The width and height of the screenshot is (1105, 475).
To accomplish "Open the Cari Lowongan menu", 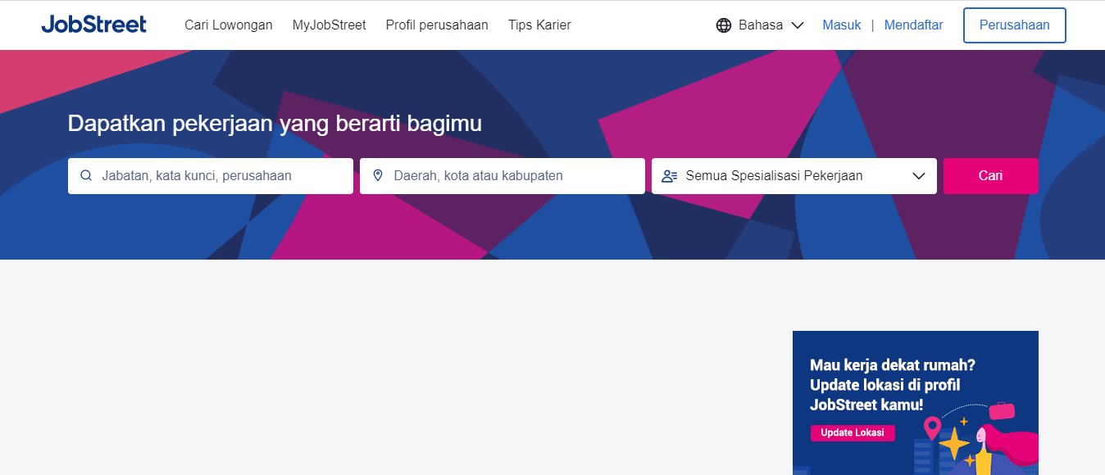I will click(x=229, y=25).
